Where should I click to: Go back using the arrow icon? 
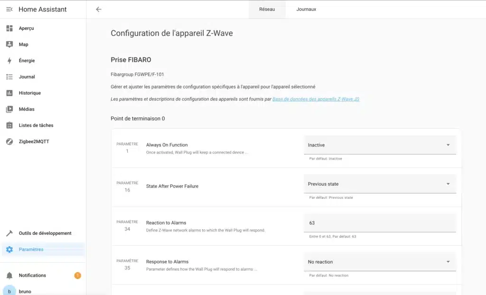[99, 9]
